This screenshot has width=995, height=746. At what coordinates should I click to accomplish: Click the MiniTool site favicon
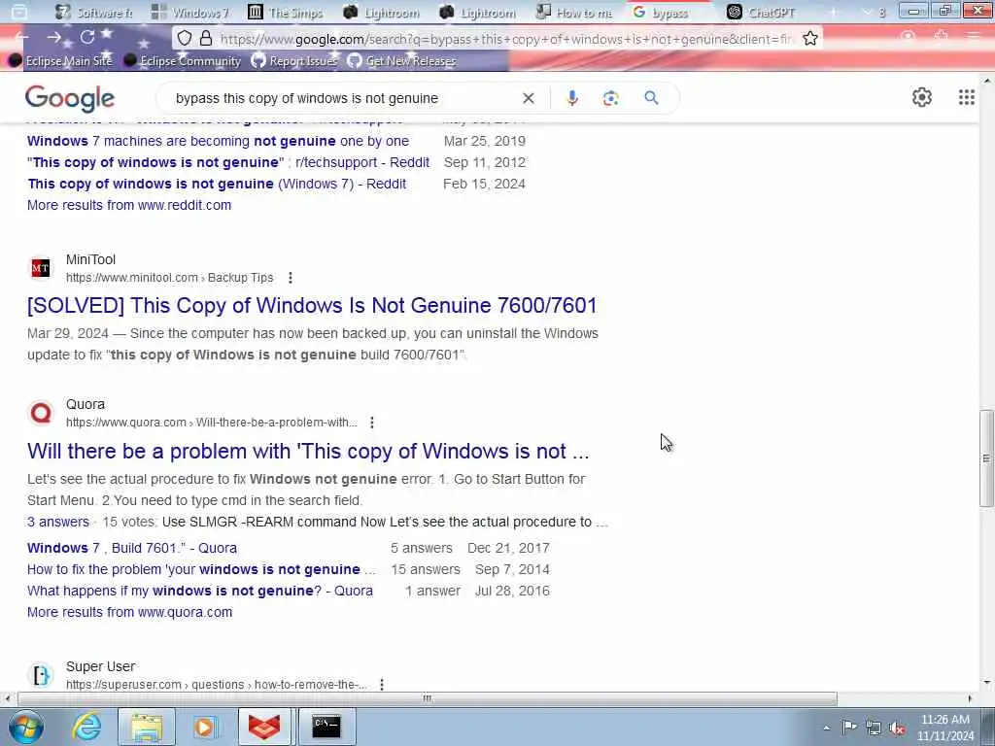(41, 268)
